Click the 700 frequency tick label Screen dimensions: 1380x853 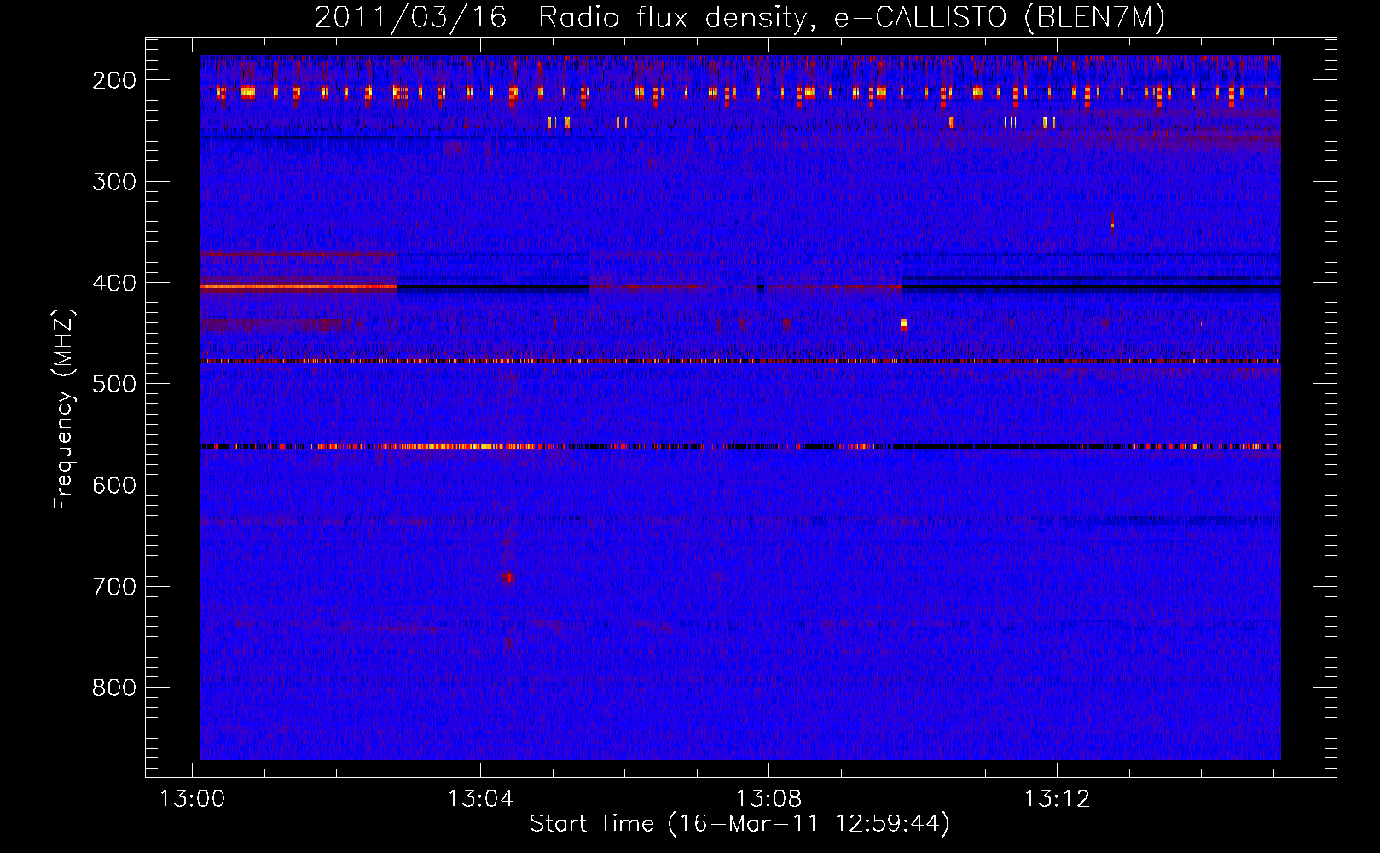(114, 587)
